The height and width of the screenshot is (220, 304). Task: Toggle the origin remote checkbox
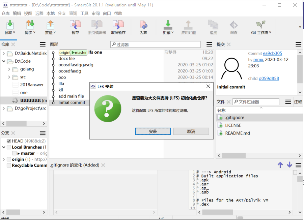tap(9, 159)
